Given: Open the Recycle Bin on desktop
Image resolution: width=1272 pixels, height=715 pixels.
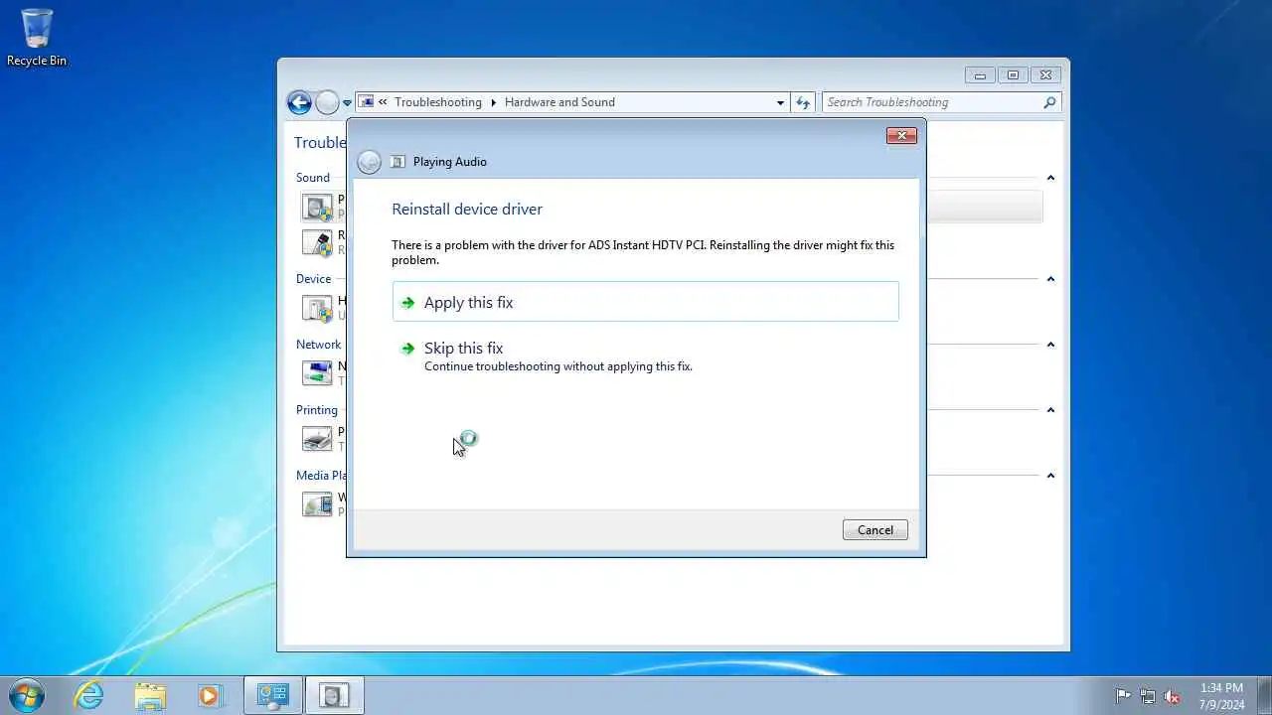Looking at the screenshot, I should [x=37, y=38].
